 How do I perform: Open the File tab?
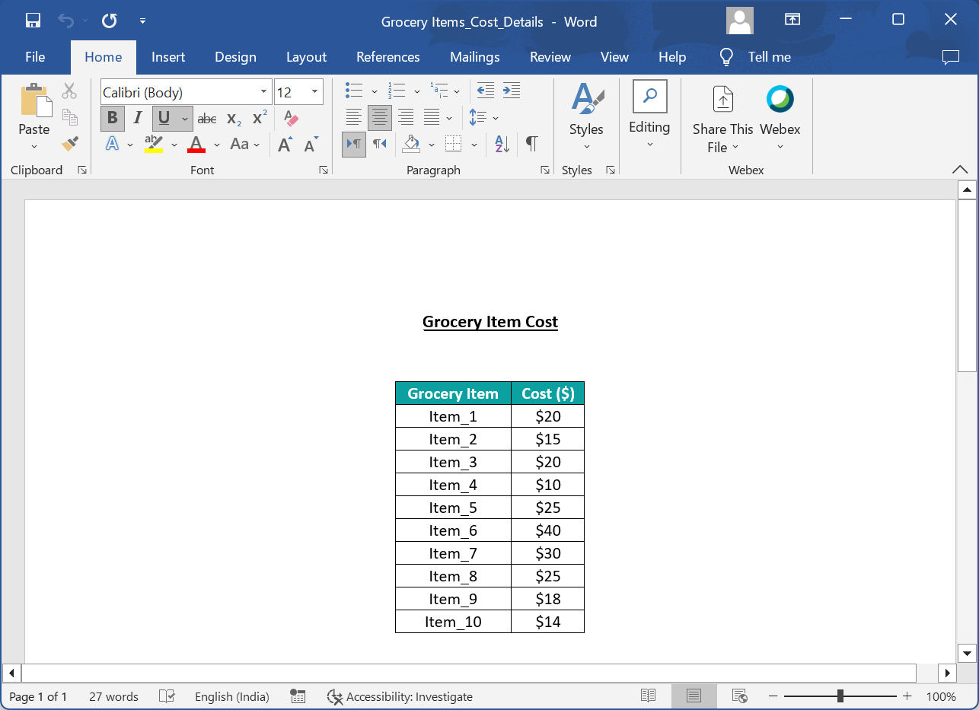(35, 57)
